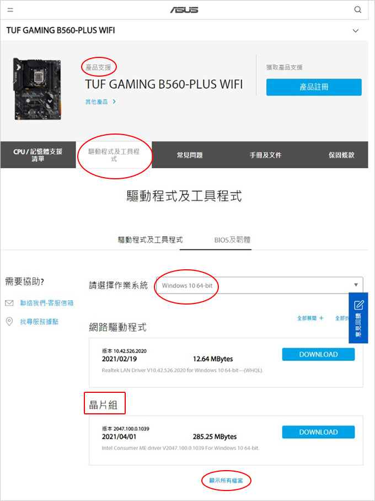Click the 顯示所有檔案 link

click(x=226, y=480)
